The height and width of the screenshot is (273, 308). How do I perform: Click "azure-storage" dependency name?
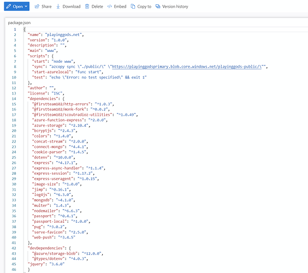(48, 125)
